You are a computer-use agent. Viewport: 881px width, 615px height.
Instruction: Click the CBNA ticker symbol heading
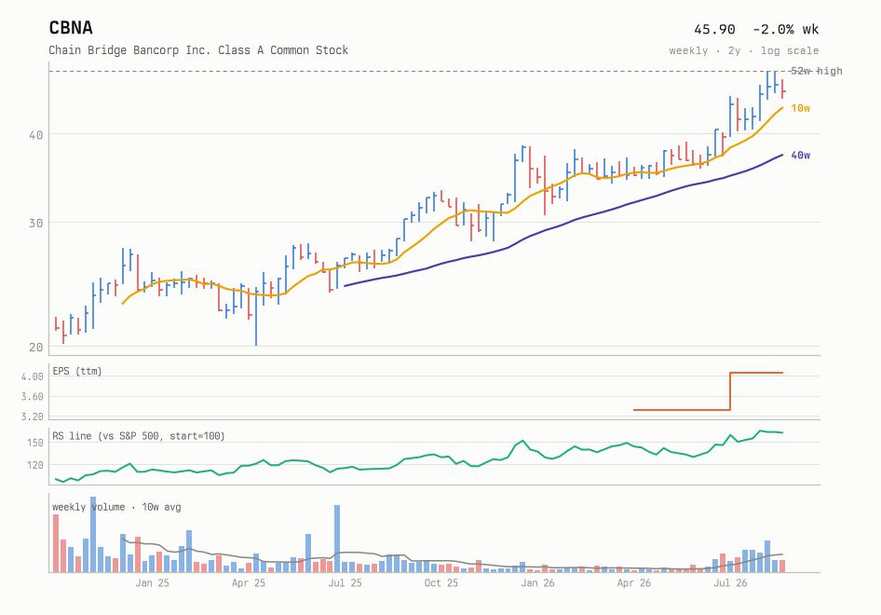[71, 28]
